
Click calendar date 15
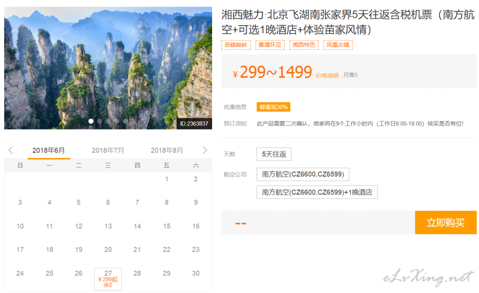coord(167,226)
